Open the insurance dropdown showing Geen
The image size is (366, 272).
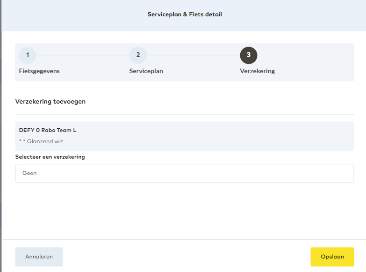pyautogui.click(x=184, y=173)
